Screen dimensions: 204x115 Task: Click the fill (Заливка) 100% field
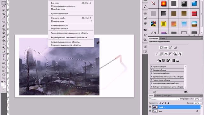(197, 103)
